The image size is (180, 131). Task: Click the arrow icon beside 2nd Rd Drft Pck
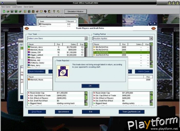click(94, 55)
